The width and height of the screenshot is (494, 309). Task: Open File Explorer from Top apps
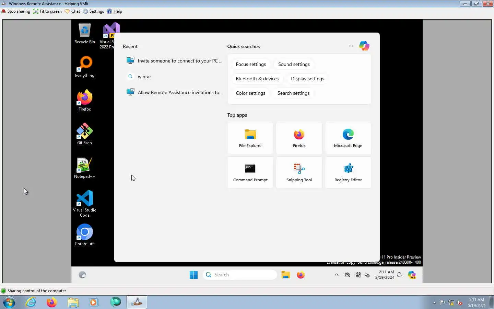250,138
